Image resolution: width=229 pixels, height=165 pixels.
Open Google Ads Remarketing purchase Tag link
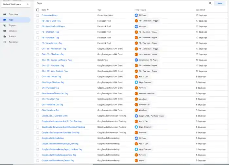pos(59,155)
